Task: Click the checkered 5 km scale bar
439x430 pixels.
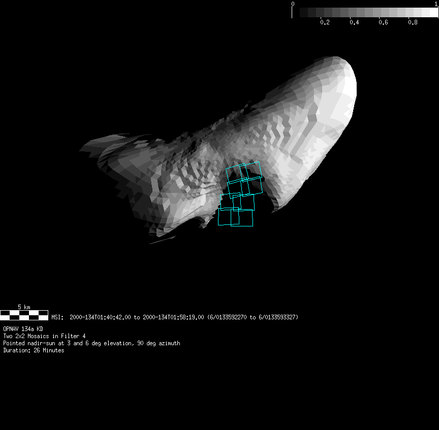Action: tap(24, 315)
